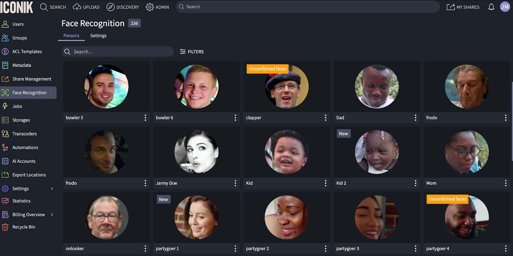The height and width of the screenshot is (256, 513).
Task: Open the Recycle Bin trash icon
Action: click(5, 227)
